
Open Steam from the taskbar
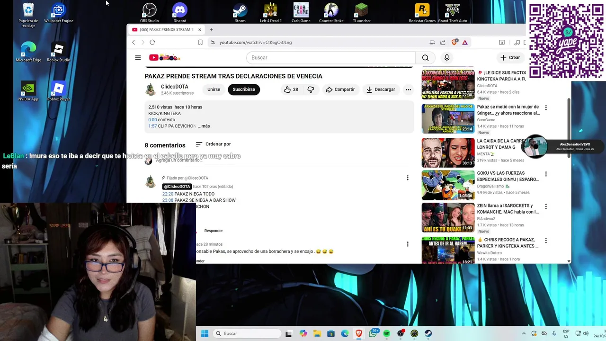tap(428, 333)
